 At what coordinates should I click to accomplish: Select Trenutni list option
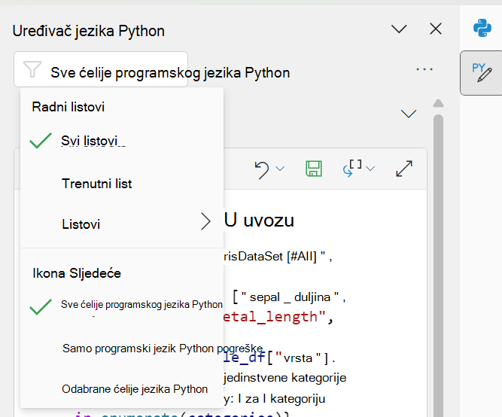122,184
